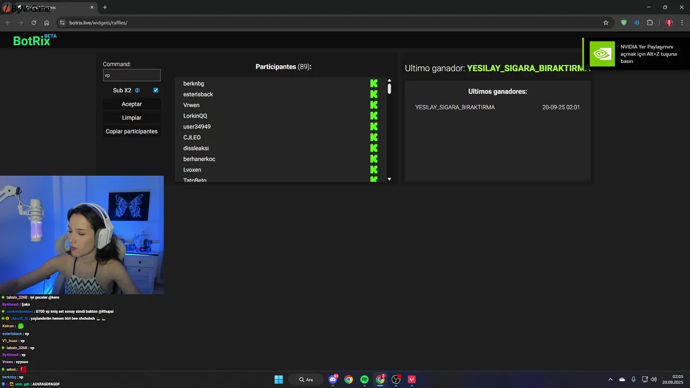Click the Kick icon beside berhanerkoc

click(x=374, y=159)
